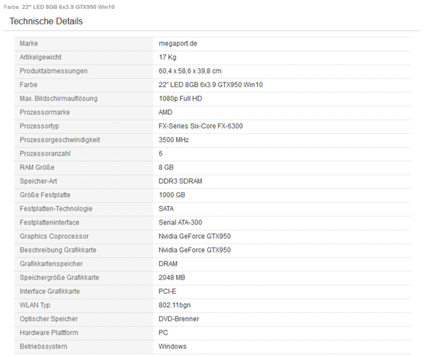
Task: Click the Technische Details heading
Action: [46, 22]
